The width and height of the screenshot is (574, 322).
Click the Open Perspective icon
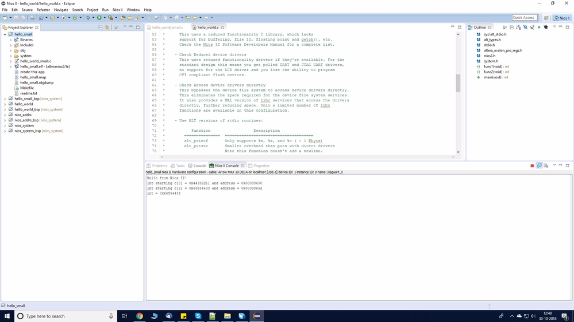546,18
